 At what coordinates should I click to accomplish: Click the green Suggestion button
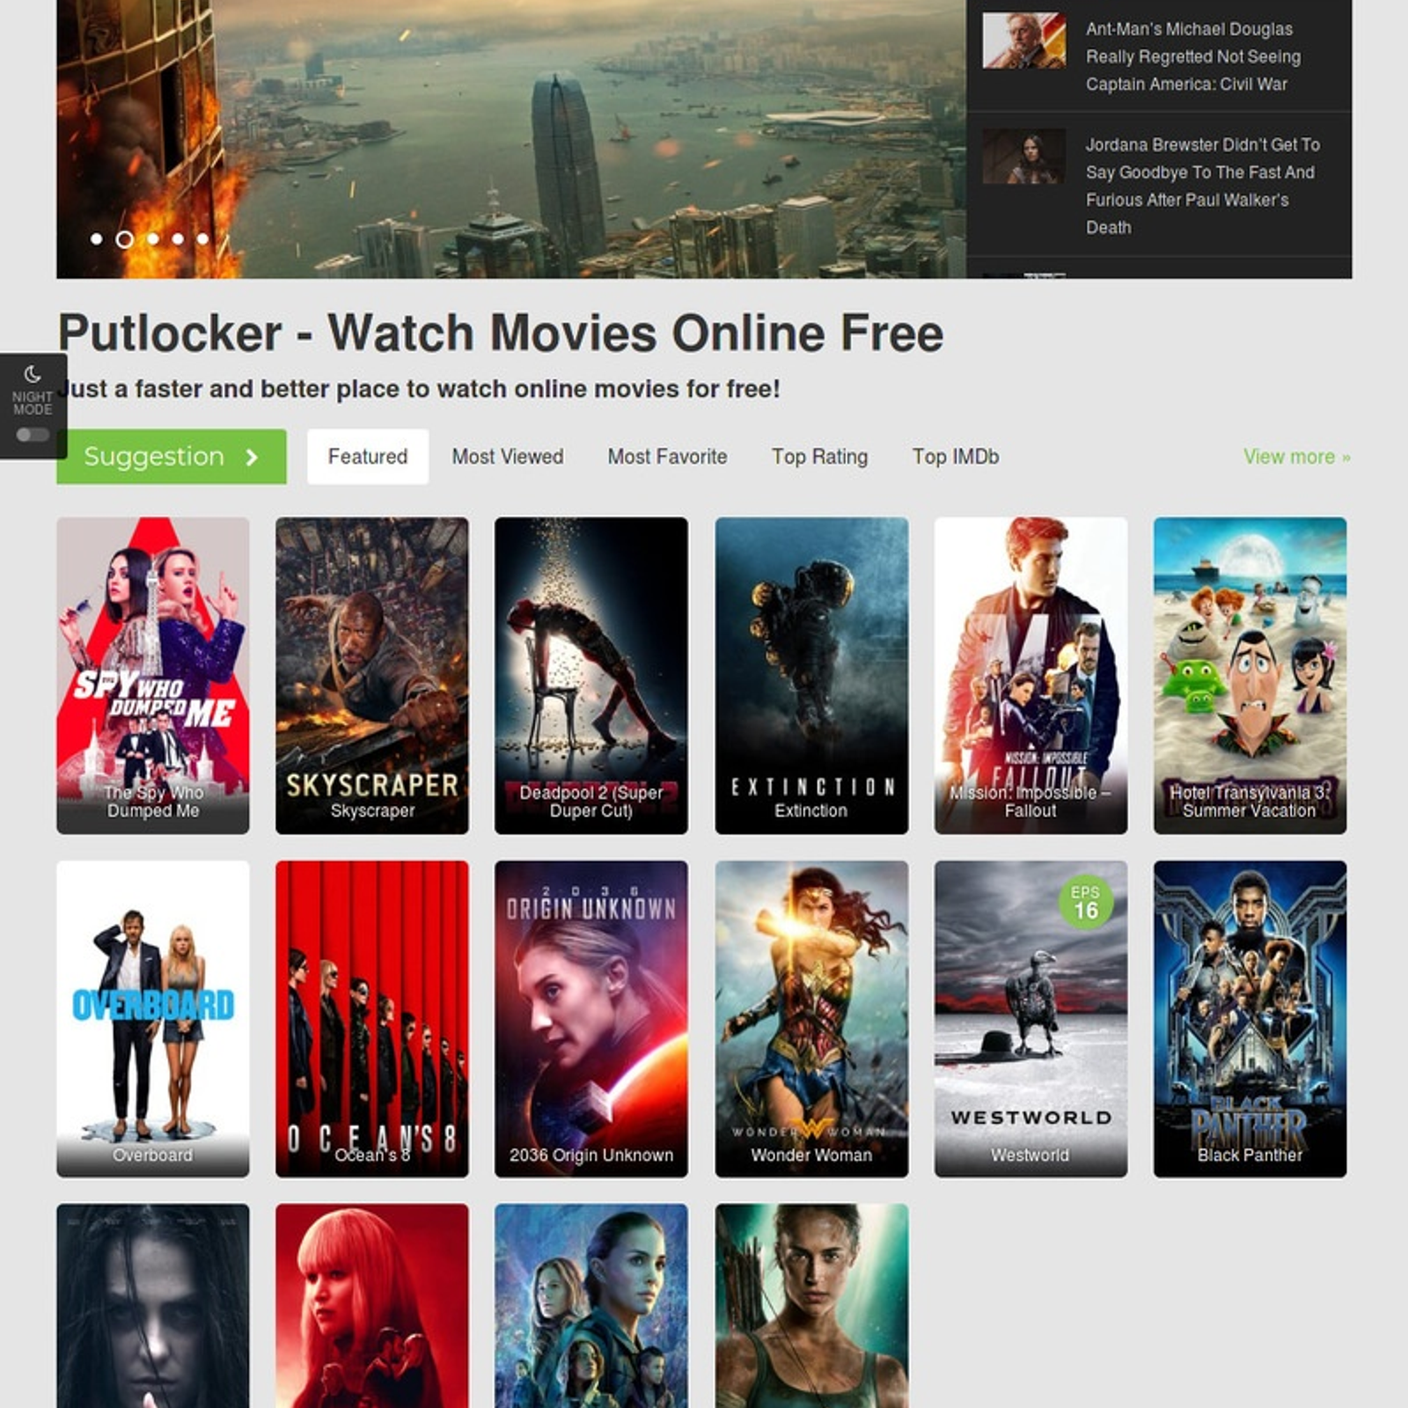pos(172,457)
